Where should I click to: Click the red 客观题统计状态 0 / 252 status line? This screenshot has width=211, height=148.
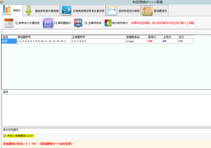[38, 144]
